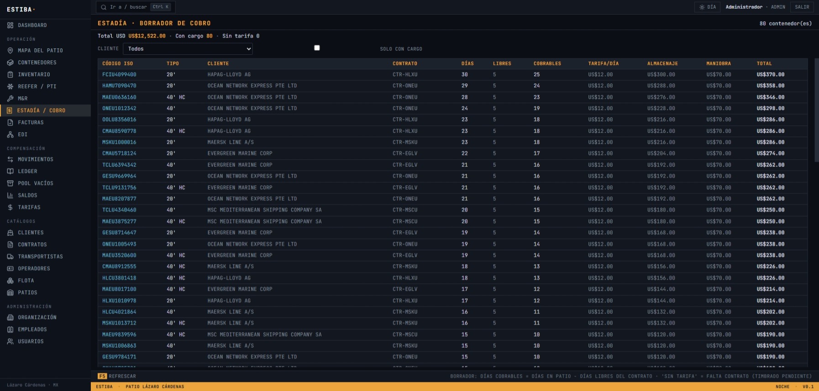Open container link FCIU4099400
This screenshot has width=819, height=391.
(119, 74)
